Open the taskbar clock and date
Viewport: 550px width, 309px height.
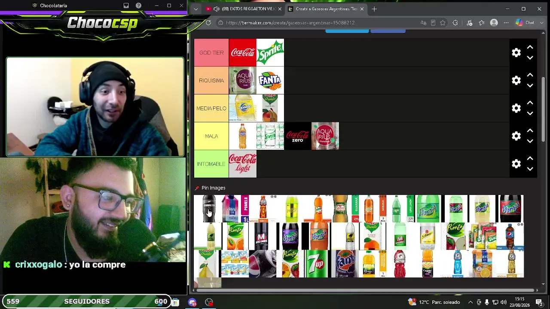(519, 302)
